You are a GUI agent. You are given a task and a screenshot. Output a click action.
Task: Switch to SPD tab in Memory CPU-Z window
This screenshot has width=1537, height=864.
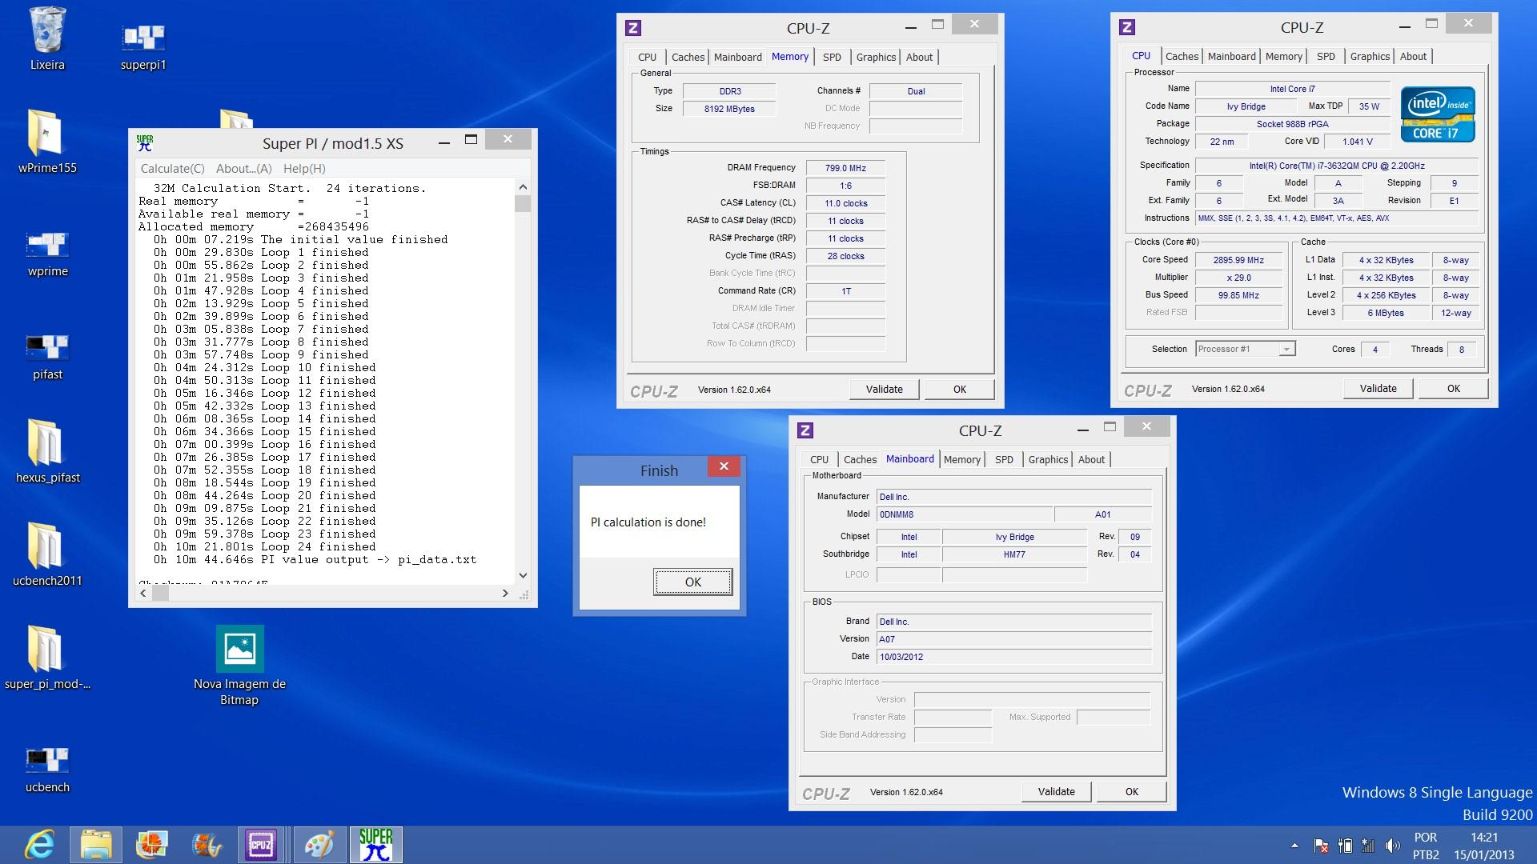tap(832, 57)
